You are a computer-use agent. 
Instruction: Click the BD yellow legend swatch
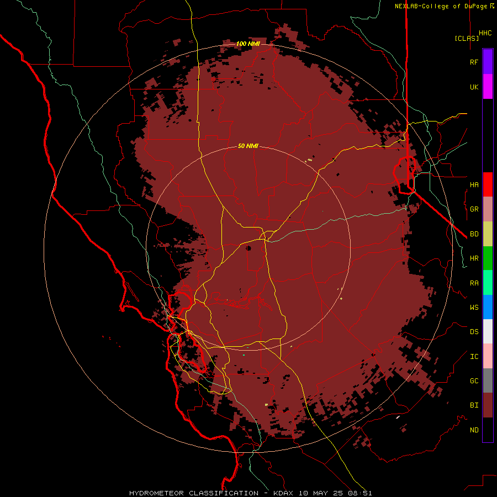488,234
